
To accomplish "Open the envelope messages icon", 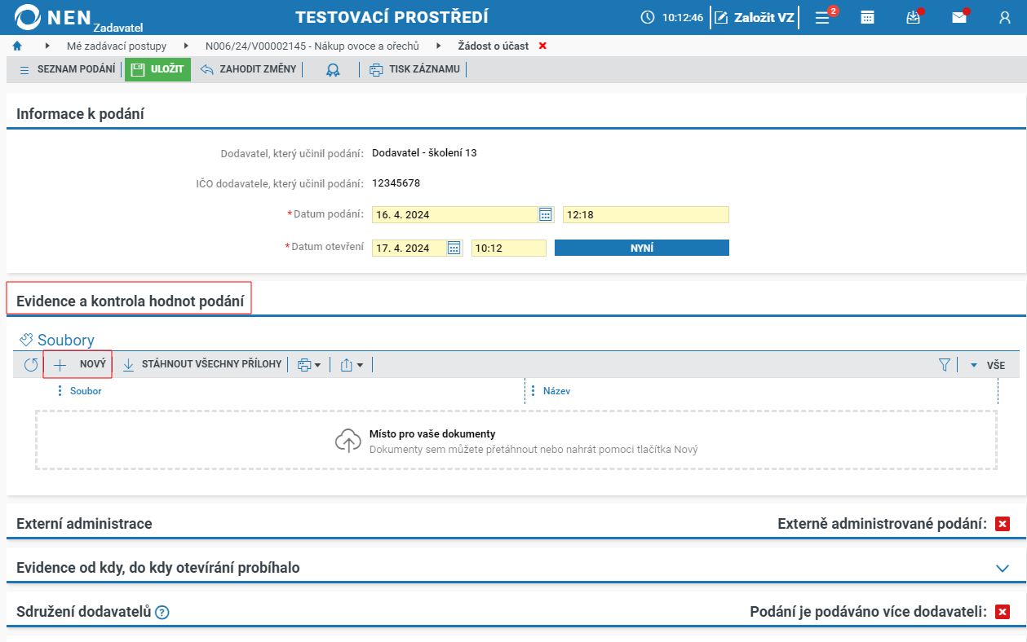I will pyautogui.click(x=959, y=17).
